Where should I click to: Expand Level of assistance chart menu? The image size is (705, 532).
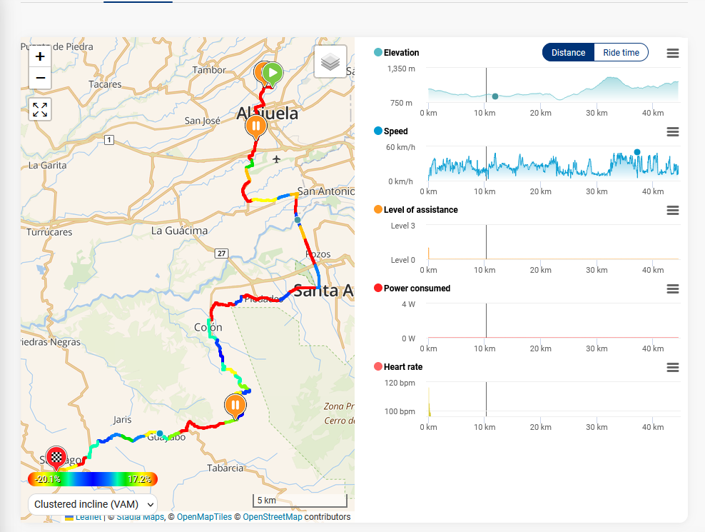point(672,211)
